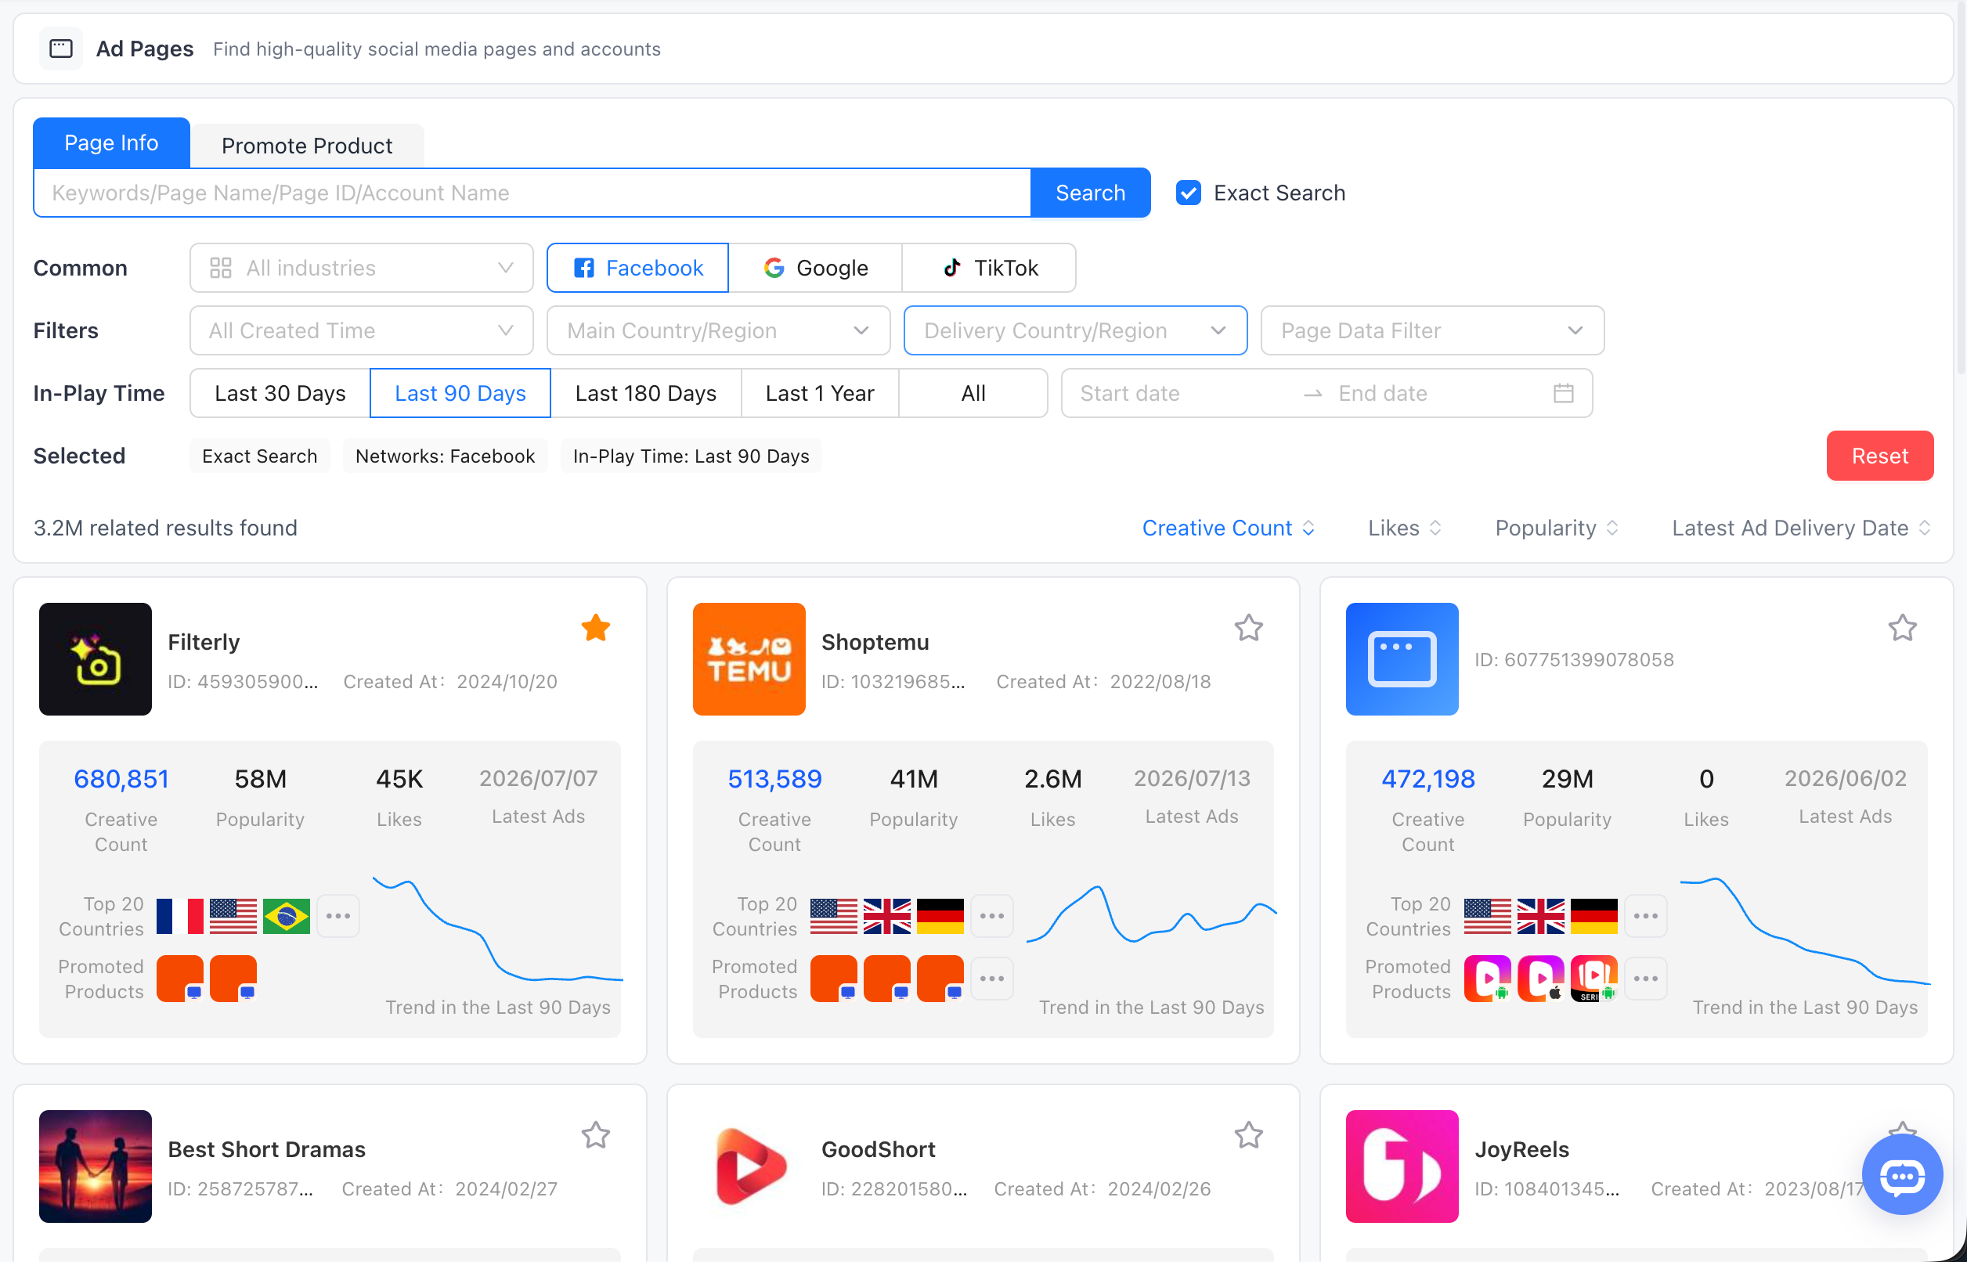Show more countries for Filterly
1967x1262 pixels.
point(337,916)
